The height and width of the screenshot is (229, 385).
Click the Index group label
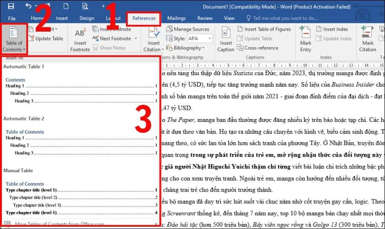pos(325,57)
